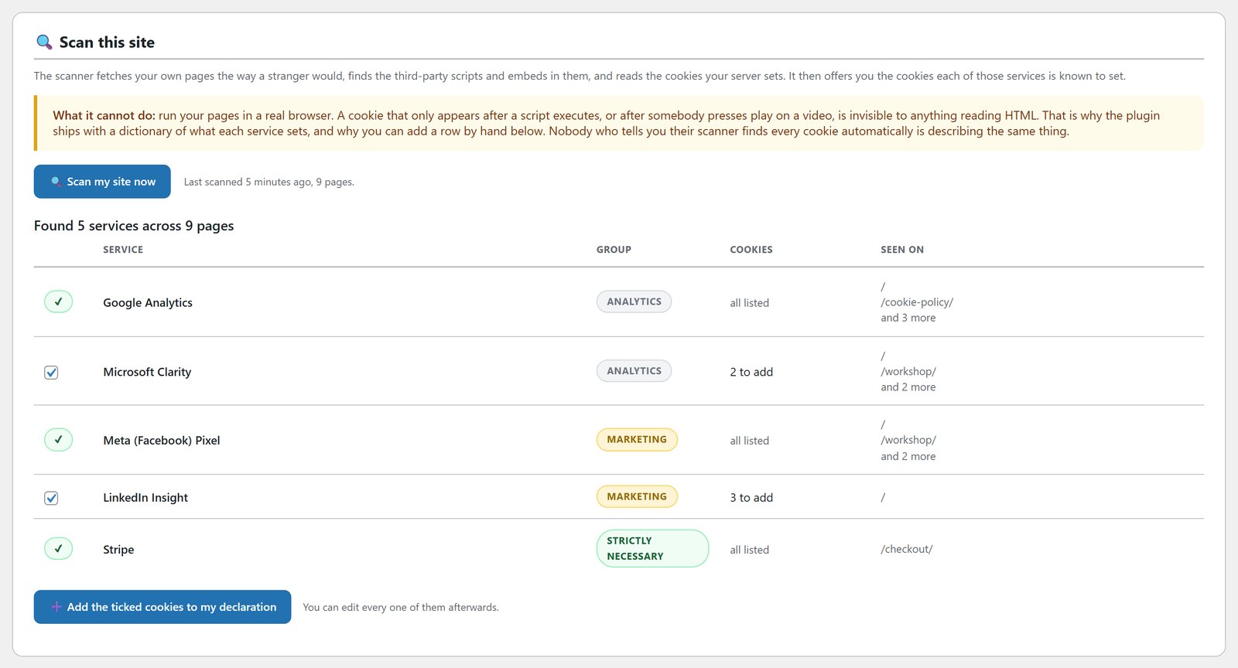
Task: Click the "Last scanned 5 minutes ago" status
Action: tap(269, 182)
